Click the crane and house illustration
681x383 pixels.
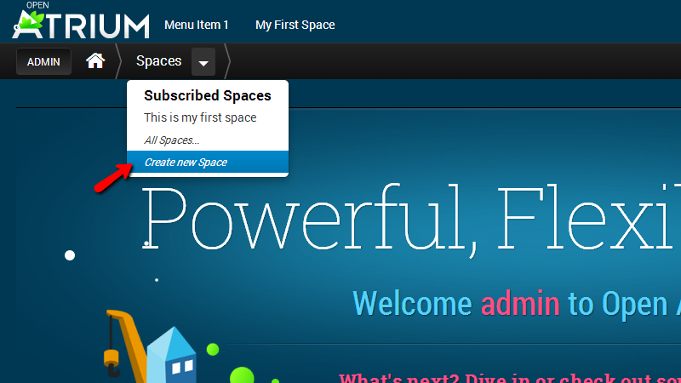click(x=150, y=346)
